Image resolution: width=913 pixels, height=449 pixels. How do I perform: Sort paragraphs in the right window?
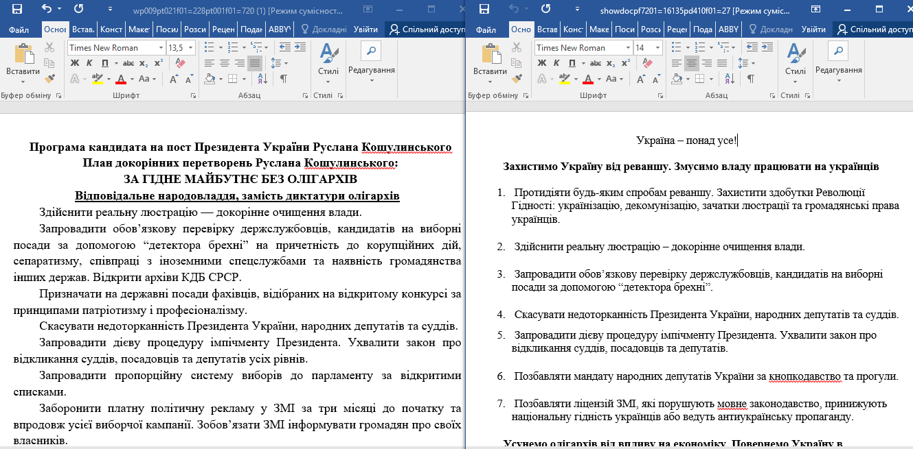(x=730, y=79)
